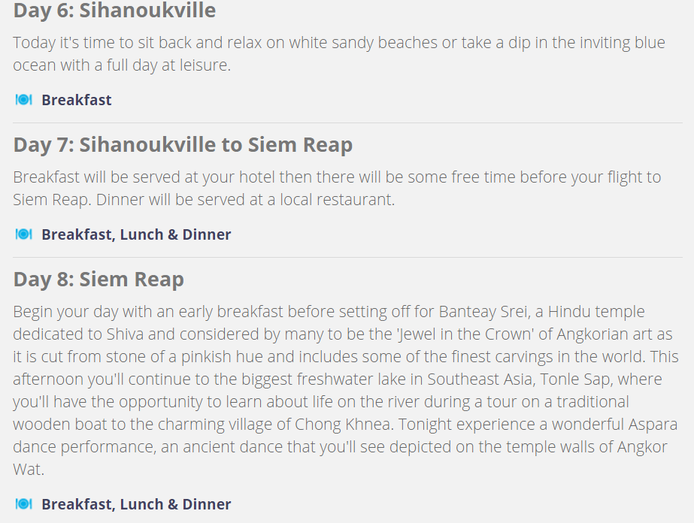Viewport: 694px width, 523px height.
Task: Click the Breakfast meal label for Day 6
Action: [x=77, y=100]
